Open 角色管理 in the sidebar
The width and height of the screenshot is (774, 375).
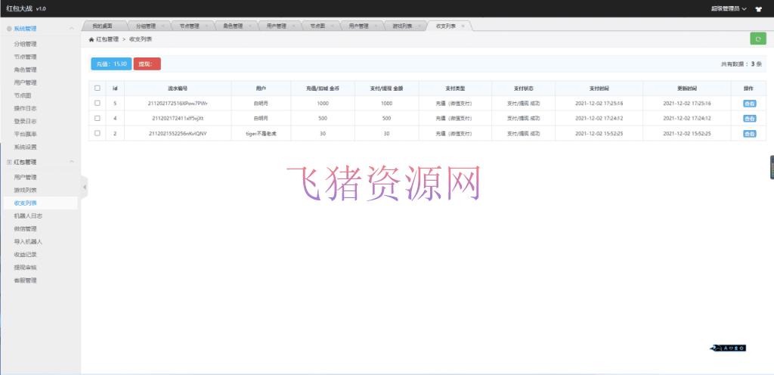[25, 70]
